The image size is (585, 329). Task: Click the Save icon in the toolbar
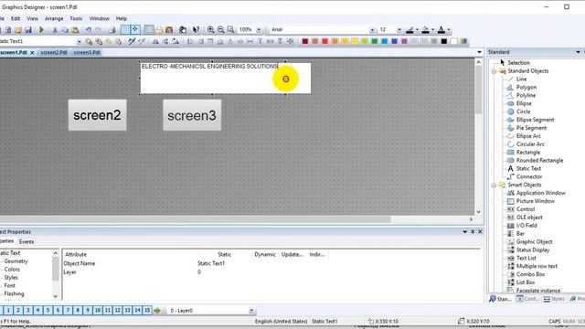click(28, 30)
